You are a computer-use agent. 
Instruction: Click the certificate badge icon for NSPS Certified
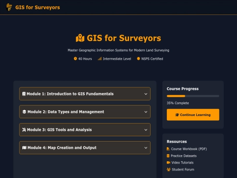(138, 58)
